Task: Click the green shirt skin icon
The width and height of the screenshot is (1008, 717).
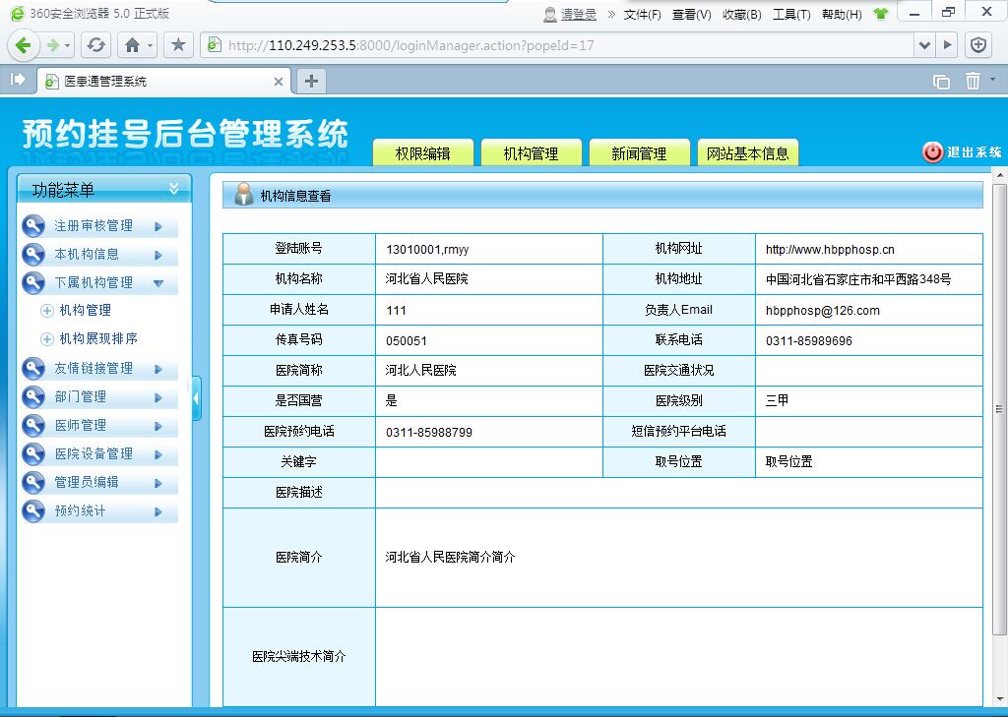Action: [x=881, y=14]
